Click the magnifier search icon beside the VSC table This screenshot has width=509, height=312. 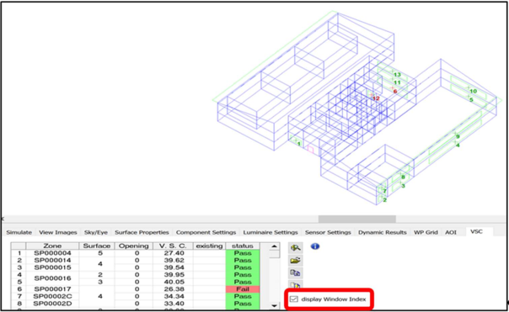pyautogui.click(x=296, y=248)
